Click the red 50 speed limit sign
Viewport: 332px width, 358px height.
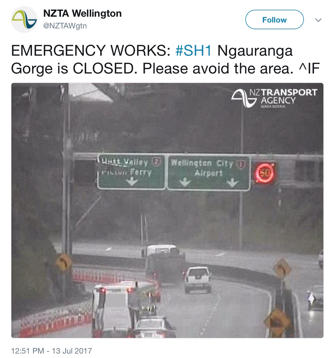[x=265, y=173]
